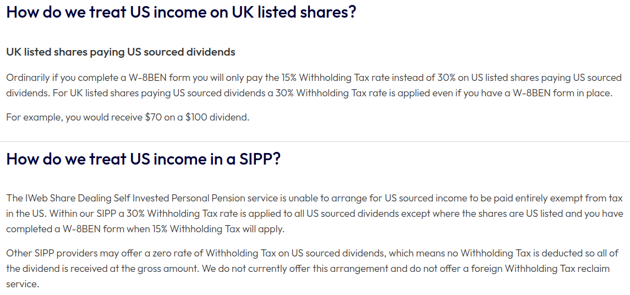Click the horizontal divider between sections
The height and width of the screenshot is (295, 630).
click(x=315, y=141)
